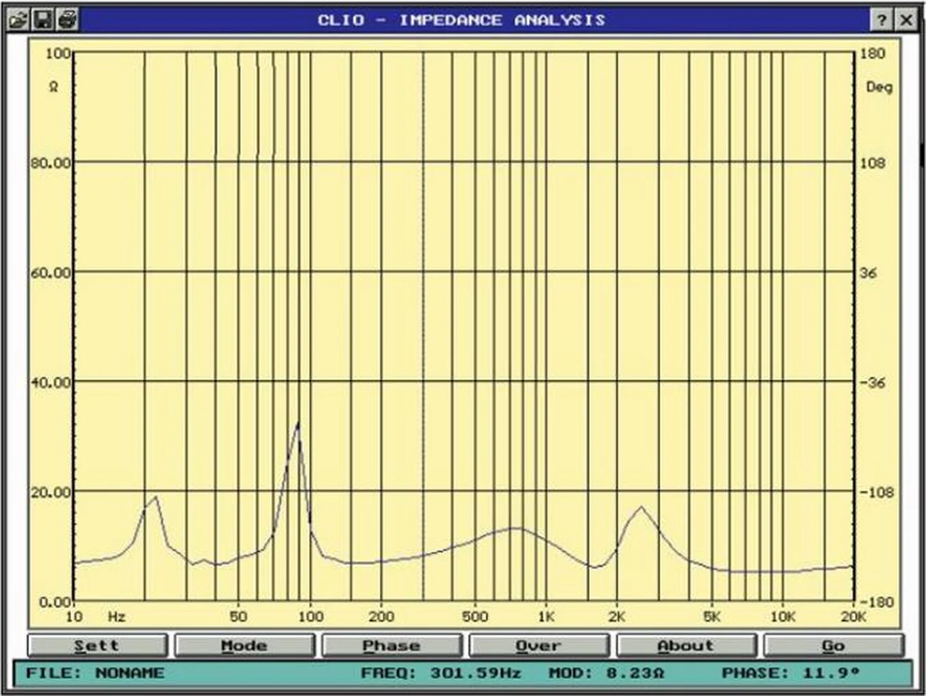Screen dimensions: 926x696
Task: Click the 10K frequency axis label
Action: coord(782,617)
